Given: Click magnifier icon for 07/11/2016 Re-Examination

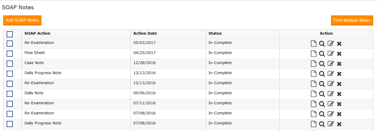Looking at the screenshot, I should (322, 104).
